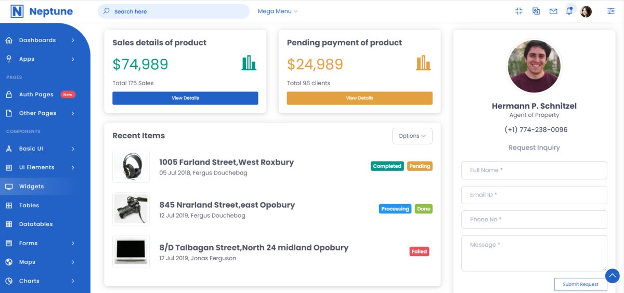Open the mail envelope icon
This screenshot has height=293, width=624.
(x=553, y=11)
